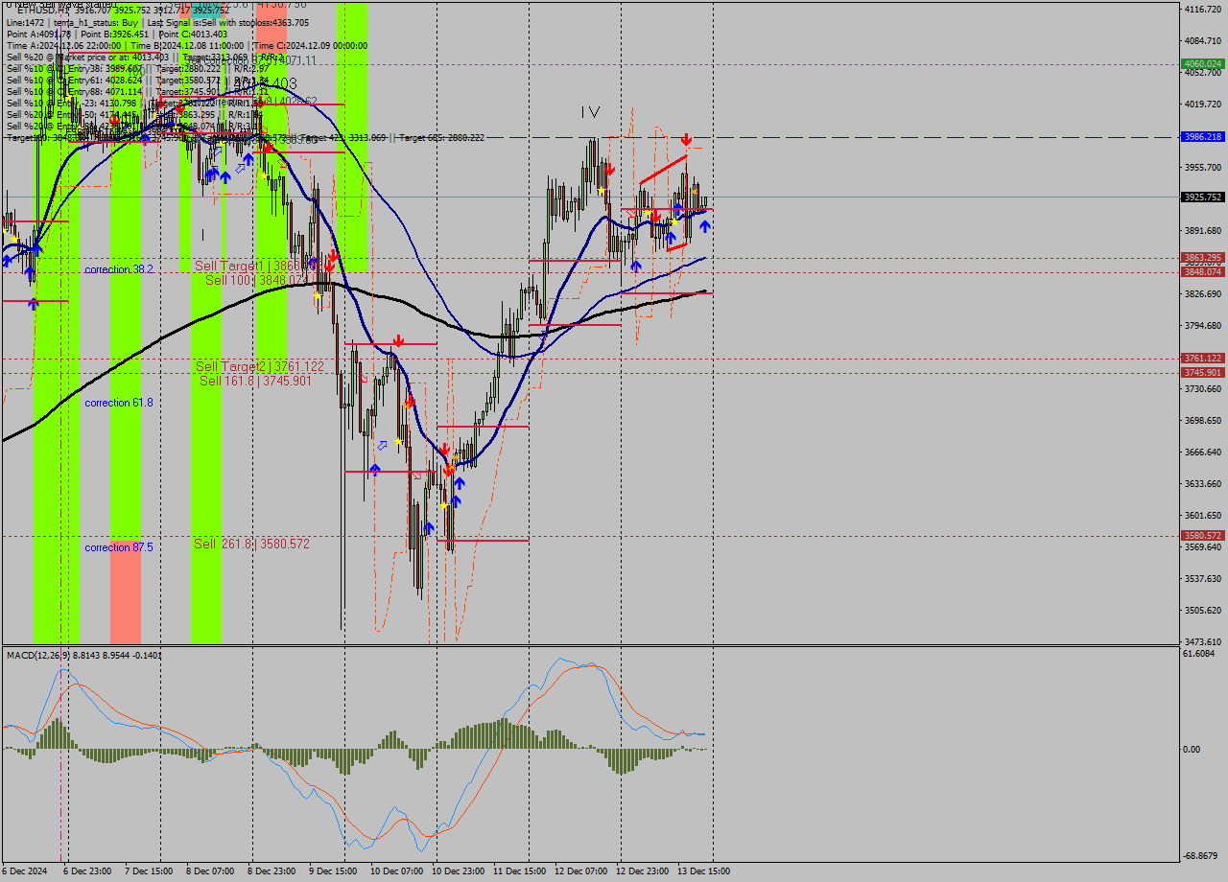This screenshot has height=882, width=1228.
Task: Click price scale value 3601.650
Action: coord(1203,515)
